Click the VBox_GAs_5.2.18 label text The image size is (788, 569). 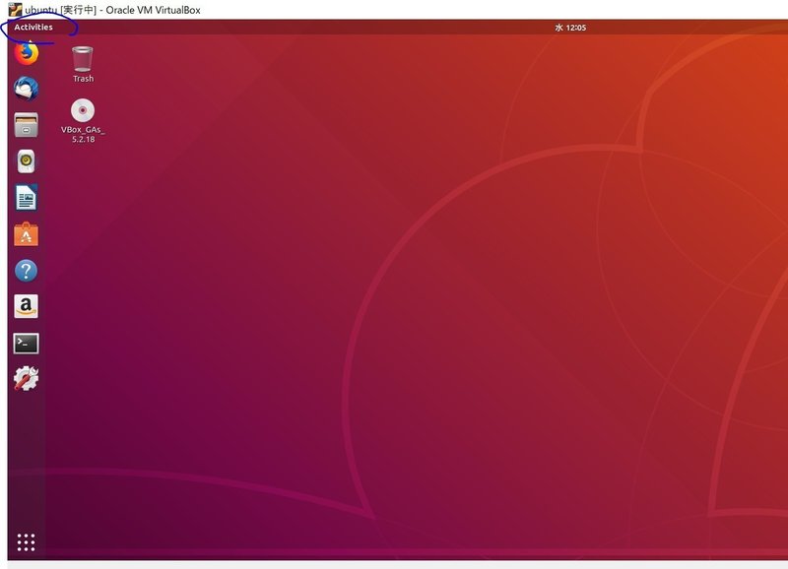(x=83, y=135)
